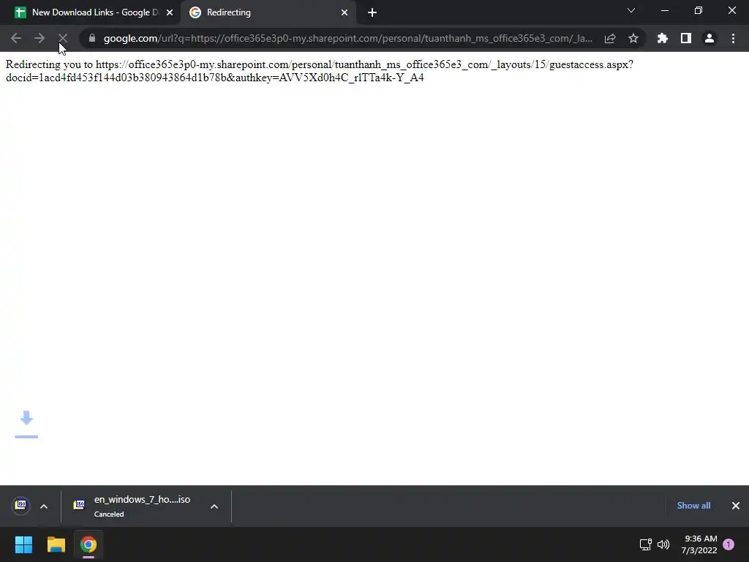
Task: Open the Windows Start menu
Action: click(23, 544)
